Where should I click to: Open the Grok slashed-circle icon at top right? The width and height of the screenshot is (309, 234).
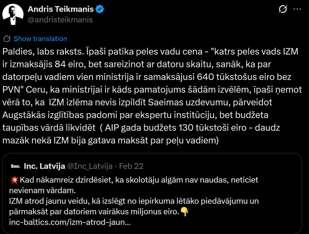283,10
